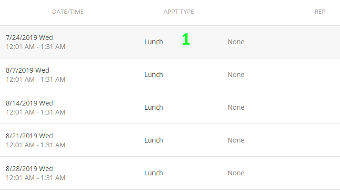
Task: Select the 8/28/2019 Wed appointment date
Action: 29,169
